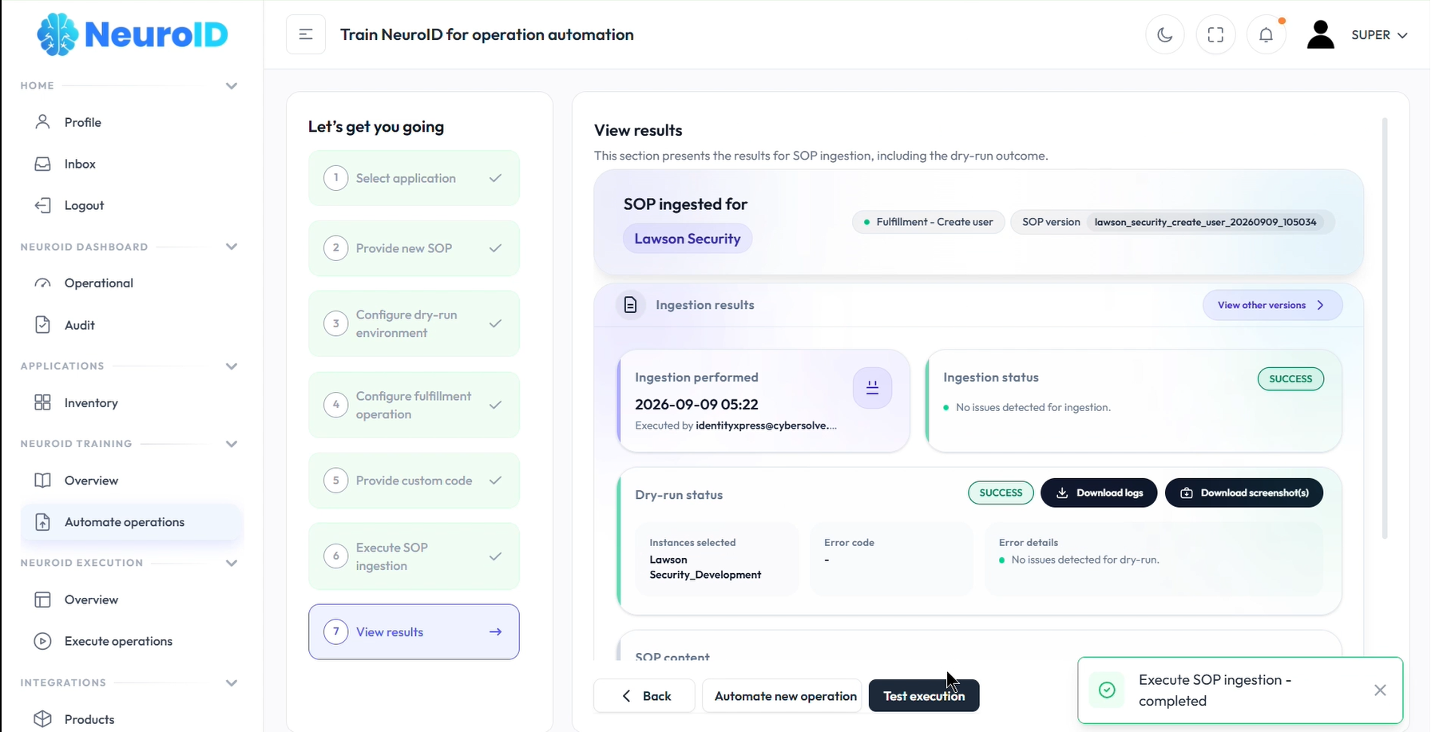The height and width of the screenshot is (732, 1431).
Task: Go to step 6 Execute SOP ingestion
Action: [x=414, y=556]
